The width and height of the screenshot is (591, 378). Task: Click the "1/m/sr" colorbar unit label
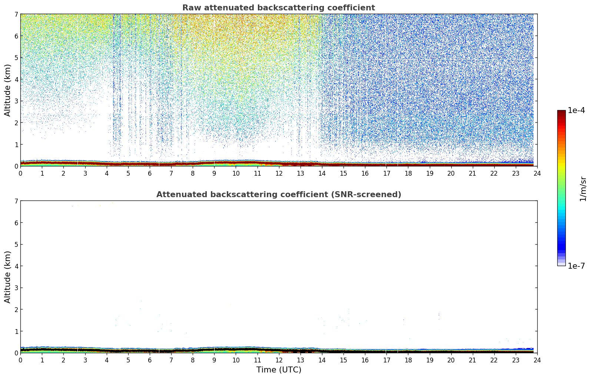(x=583, y=189)
